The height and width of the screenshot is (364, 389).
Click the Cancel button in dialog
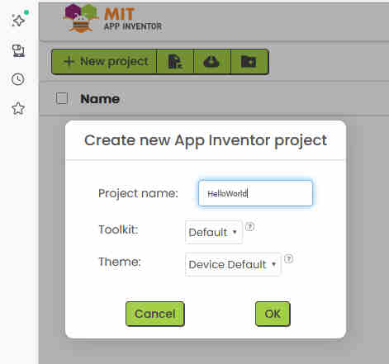pos(155,314)
